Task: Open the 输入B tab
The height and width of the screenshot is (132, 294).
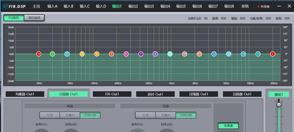Action: pyautogui.click(x=68, y=6)
